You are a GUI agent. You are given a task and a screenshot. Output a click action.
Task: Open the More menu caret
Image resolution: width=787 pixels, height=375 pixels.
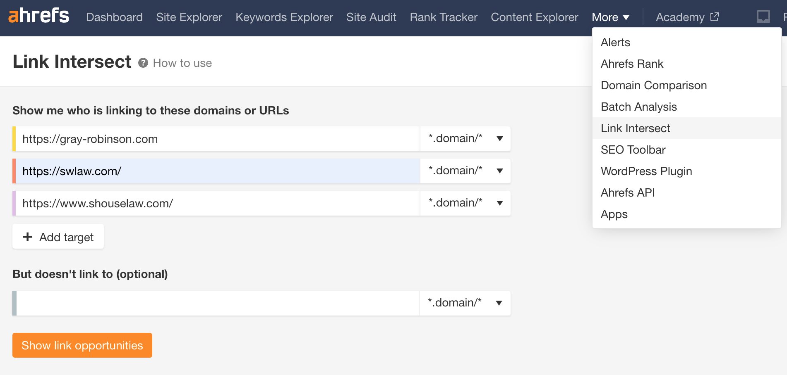626,17
